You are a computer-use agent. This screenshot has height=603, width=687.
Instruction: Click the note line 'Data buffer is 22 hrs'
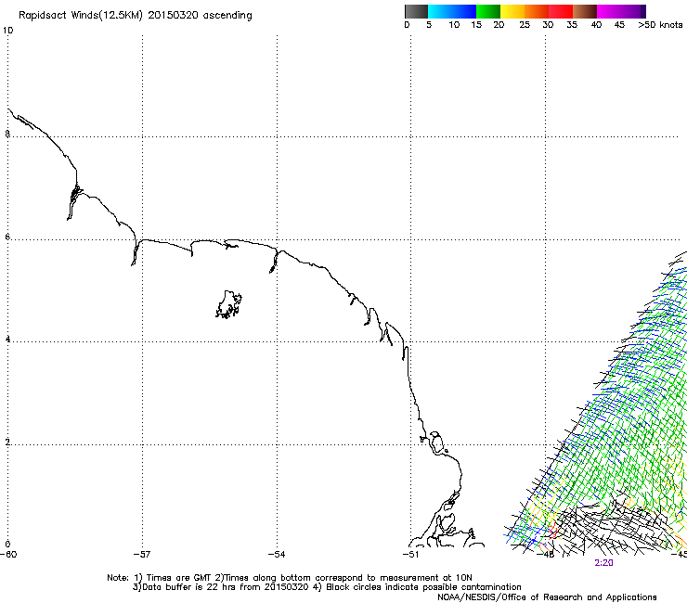(x=327, y=587)
